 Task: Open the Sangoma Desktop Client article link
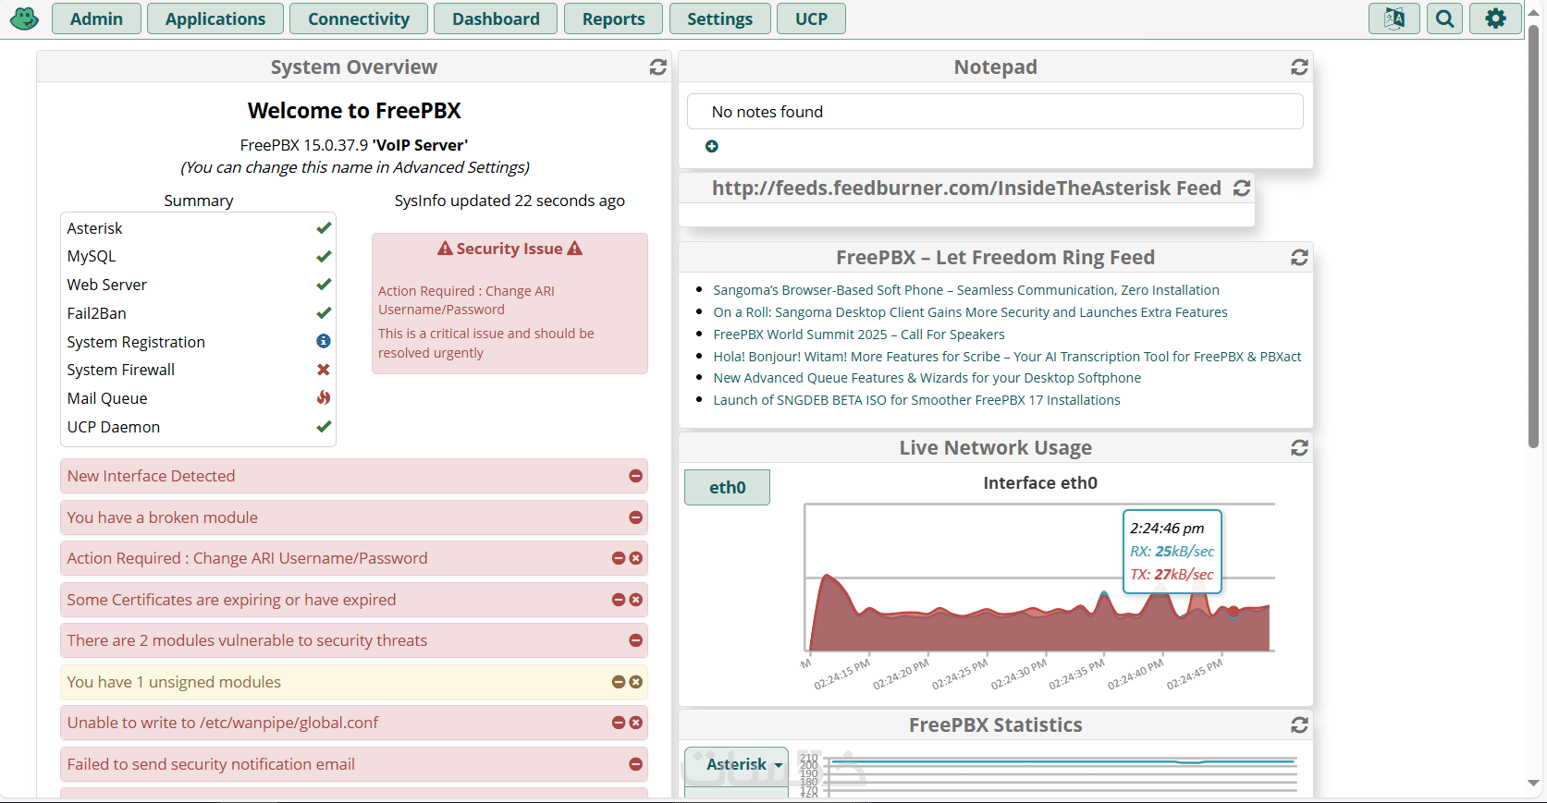pos(970,312)
